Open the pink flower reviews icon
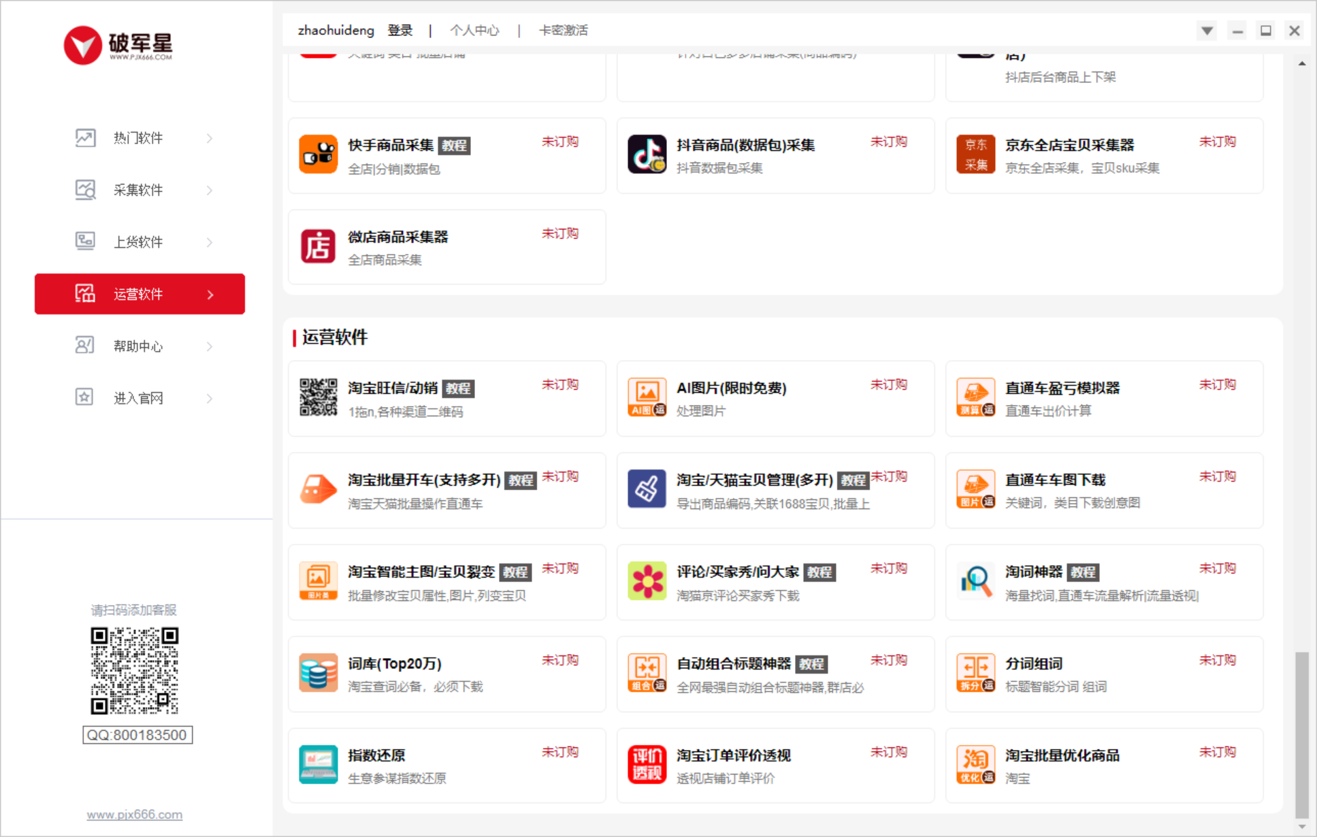 click(x=647, y=581)
